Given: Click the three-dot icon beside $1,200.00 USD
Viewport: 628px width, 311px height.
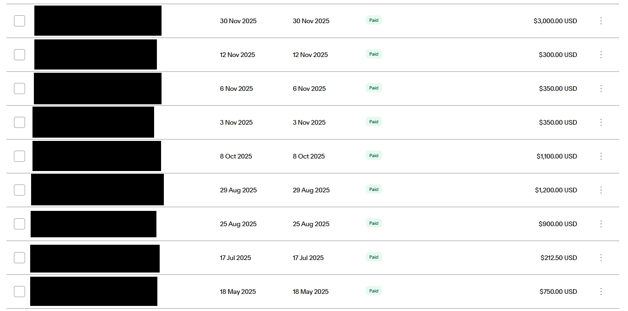Looking at the screenshot, I should click(x=601, y=190).
